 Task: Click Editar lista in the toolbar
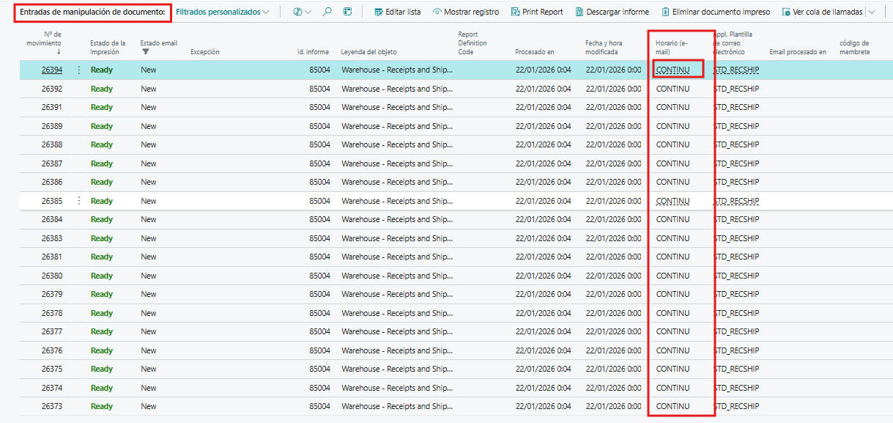[397, 12]
